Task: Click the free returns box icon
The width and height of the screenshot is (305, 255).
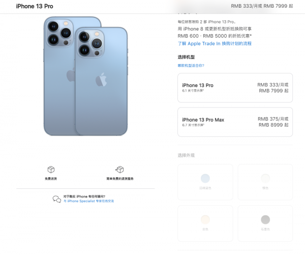Action: pos(119,169)
